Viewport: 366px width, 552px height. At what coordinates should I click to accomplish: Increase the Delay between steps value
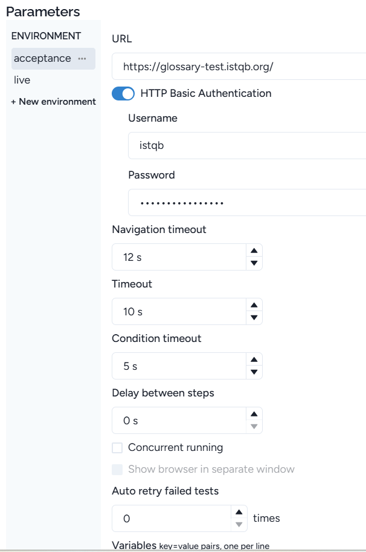[x=254, y=414]
